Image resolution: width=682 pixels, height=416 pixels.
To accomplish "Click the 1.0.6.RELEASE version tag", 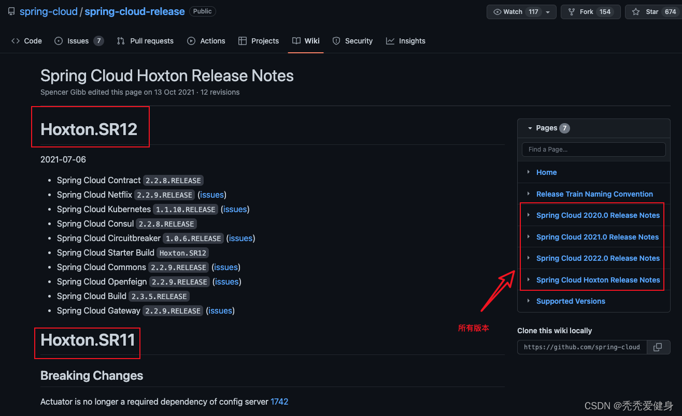I will pyautogui.click(x=193, y=239).
